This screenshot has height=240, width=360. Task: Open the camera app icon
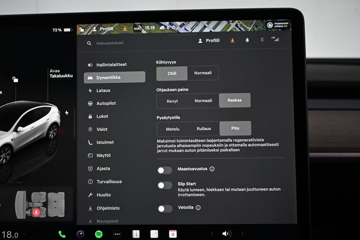(80, 234)
